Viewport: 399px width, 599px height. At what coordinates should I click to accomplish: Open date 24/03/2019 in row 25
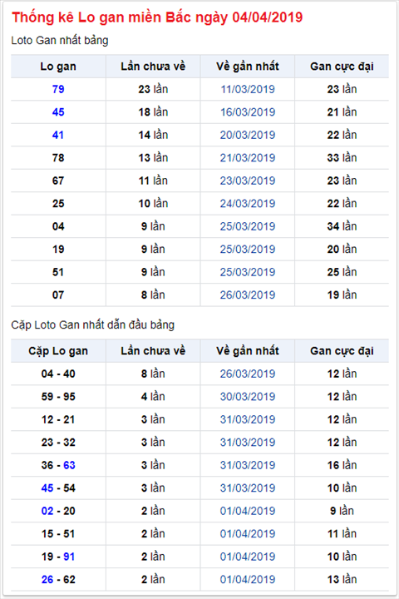tap(248, 203)
